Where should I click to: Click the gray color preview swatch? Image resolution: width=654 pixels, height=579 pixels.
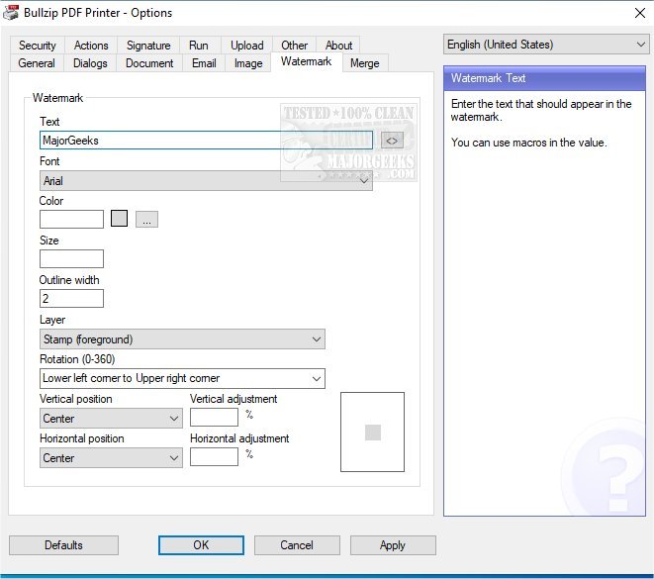pyautogui.click(x=120, y=219)
